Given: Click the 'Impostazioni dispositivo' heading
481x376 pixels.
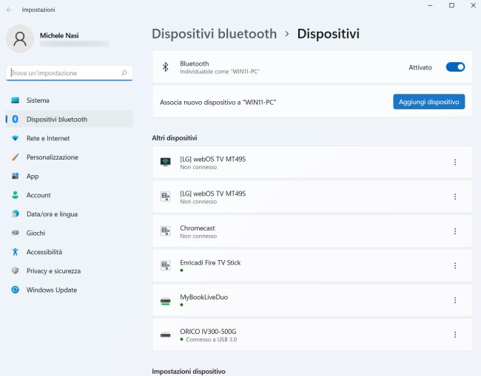Looking at the screenshot, I should 189,371.
